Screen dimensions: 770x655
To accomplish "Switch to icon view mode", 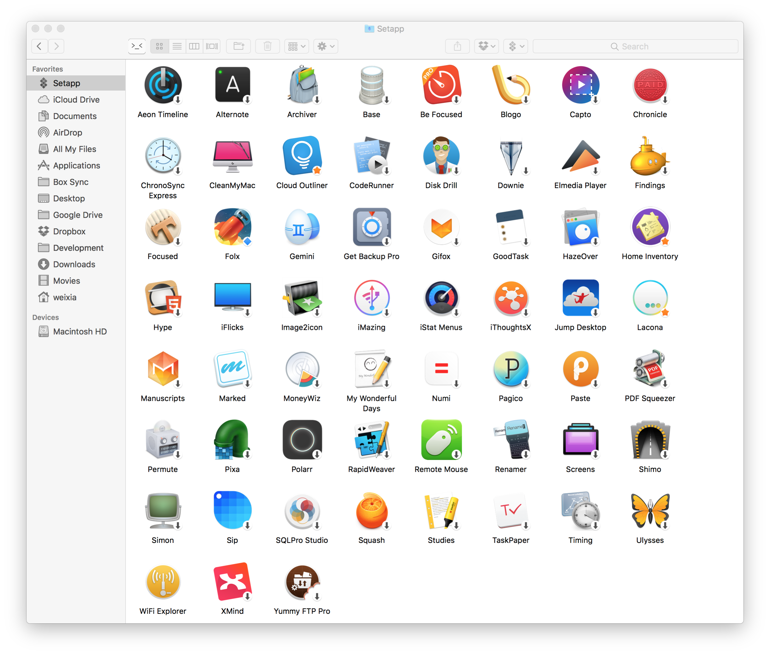I will (x=159, y=47).
